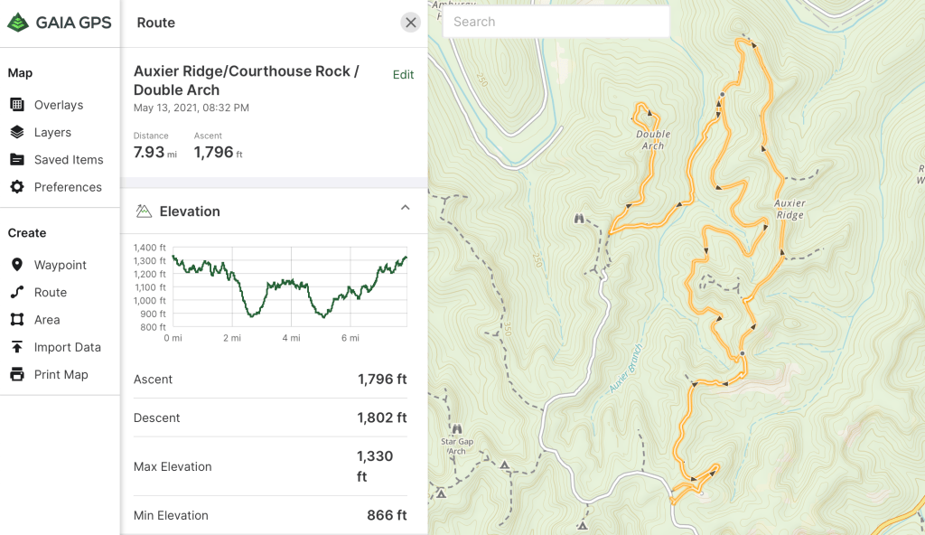
Task: Select the Saved Items menu label
Action: [x=69, y=160]
